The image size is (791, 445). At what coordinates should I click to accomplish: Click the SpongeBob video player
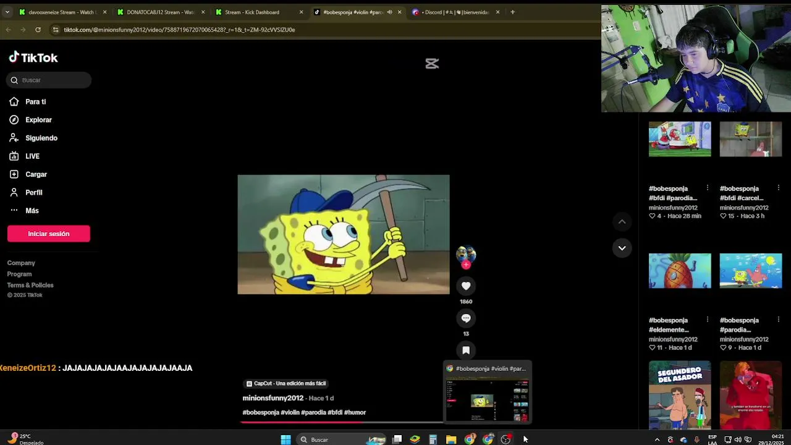point(344,234)
